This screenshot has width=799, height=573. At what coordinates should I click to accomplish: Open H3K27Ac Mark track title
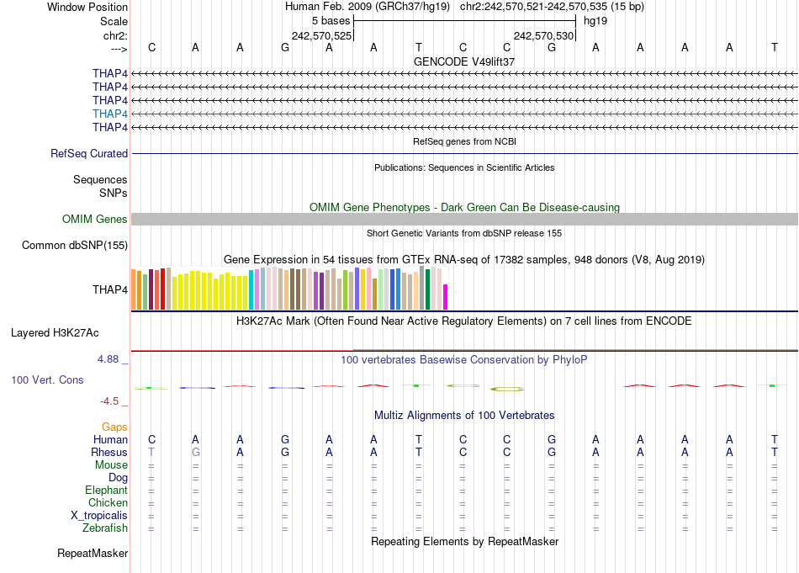[464, 321]
